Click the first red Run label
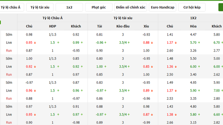The width and height of the screenshot is (223, 125). pyautogui.click(x=9, y=51)
